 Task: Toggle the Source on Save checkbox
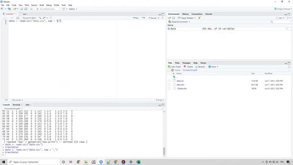(22, 18)
